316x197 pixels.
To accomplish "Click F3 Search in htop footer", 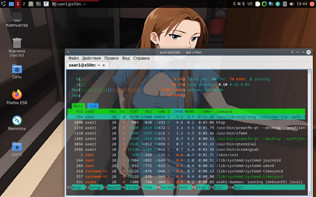I will pyautogui.click(x=112, y=187).
